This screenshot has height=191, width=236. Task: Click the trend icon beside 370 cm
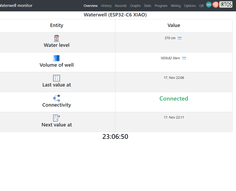pyautogui.click(x=180, y=38)
